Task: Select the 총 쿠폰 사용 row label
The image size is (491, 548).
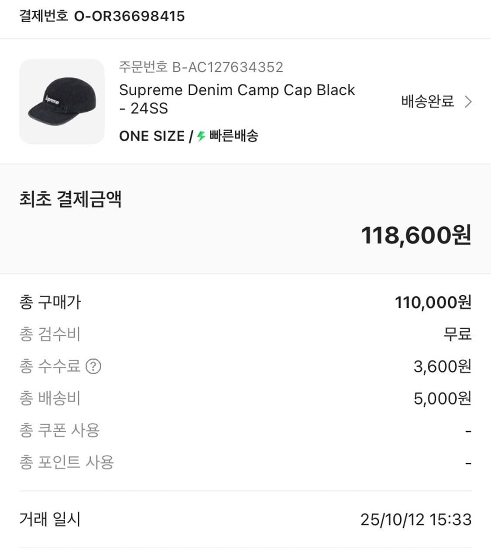Action: (x=60, y=431)
